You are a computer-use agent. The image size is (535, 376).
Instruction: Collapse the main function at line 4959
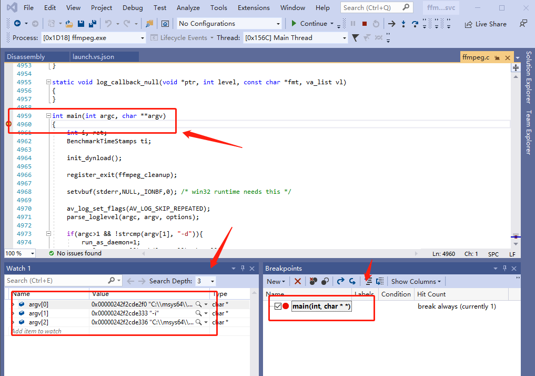48,116
